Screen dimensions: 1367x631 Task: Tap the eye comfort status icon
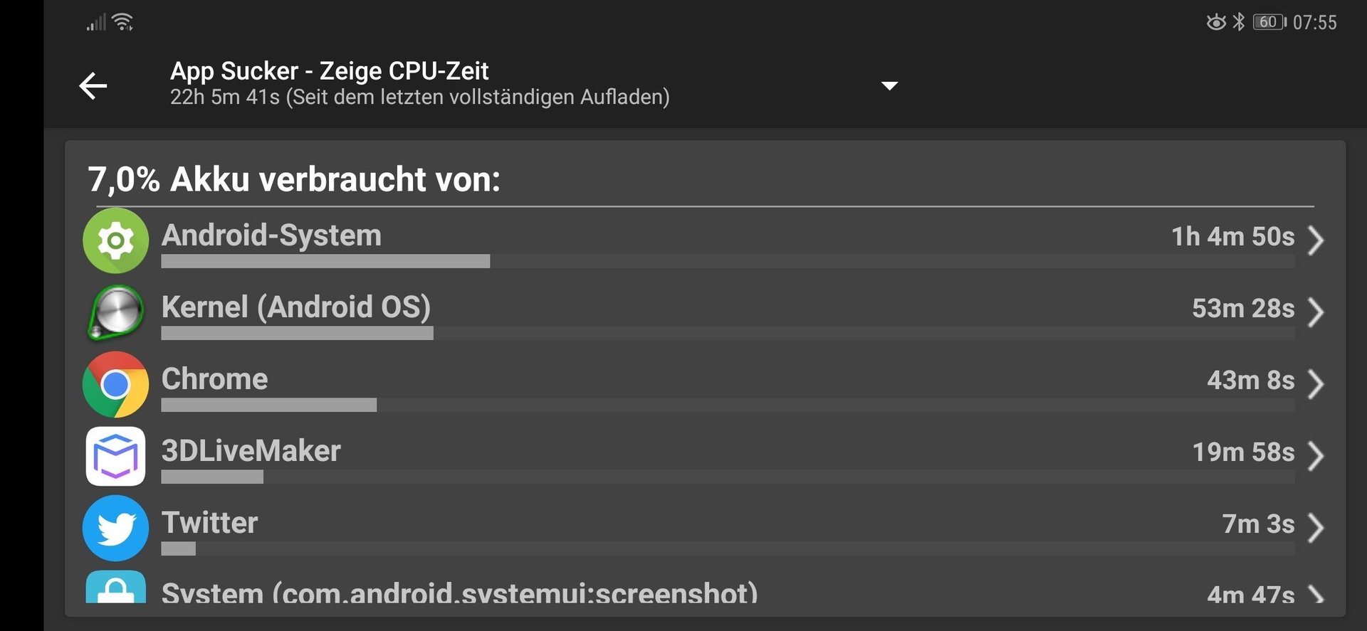point(1216,22)
